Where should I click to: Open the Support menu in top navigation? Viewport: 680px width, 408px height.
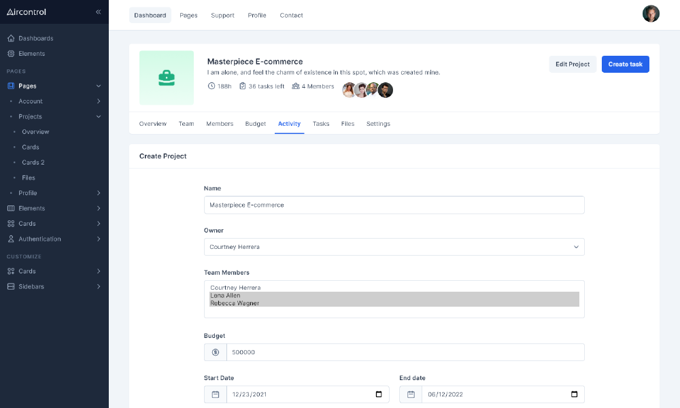pos(222,15)
